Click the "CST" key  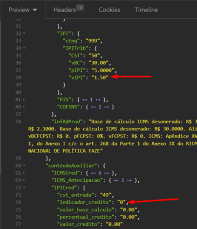pyautogui.click(x=75, y=56)
